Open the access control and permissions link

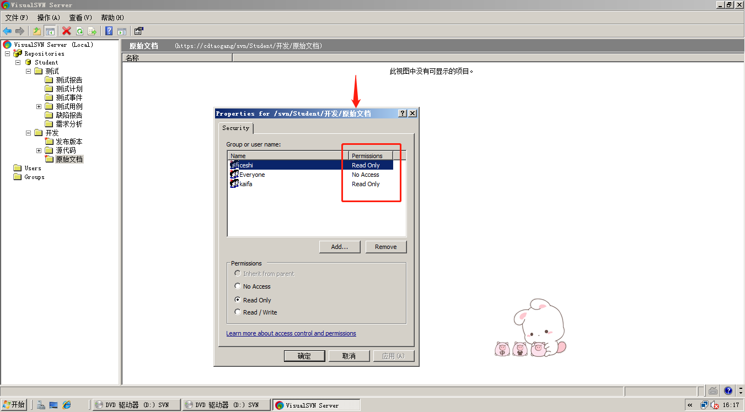(x=291, y=333)
